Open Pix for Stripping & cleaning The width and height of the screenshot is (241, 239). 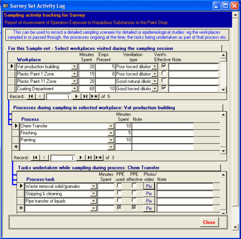click(x=149, y=194)
